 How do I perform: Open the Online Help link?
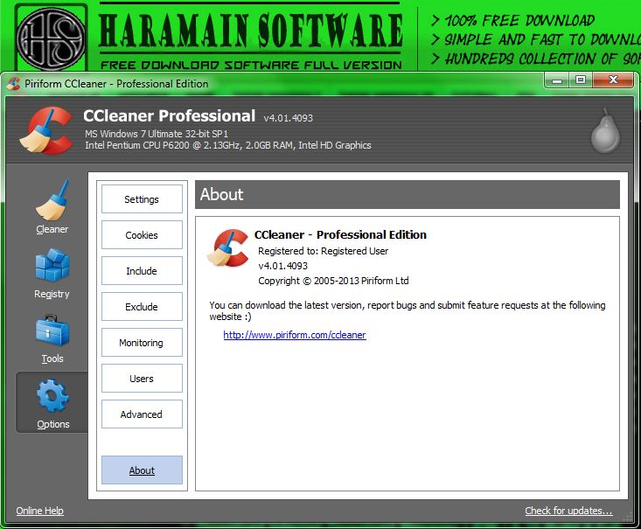click(x=39, y=511)
